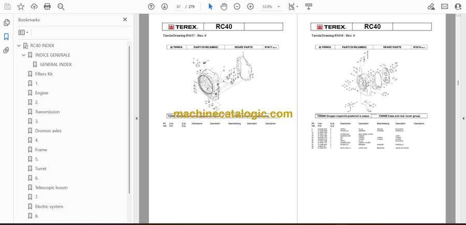Open the bookmark labeled 1.
Viewport: 466px width, 225px height.
[37, 83]
